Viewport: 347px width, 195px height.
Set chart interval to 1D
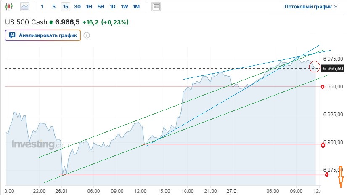(112, 7)
